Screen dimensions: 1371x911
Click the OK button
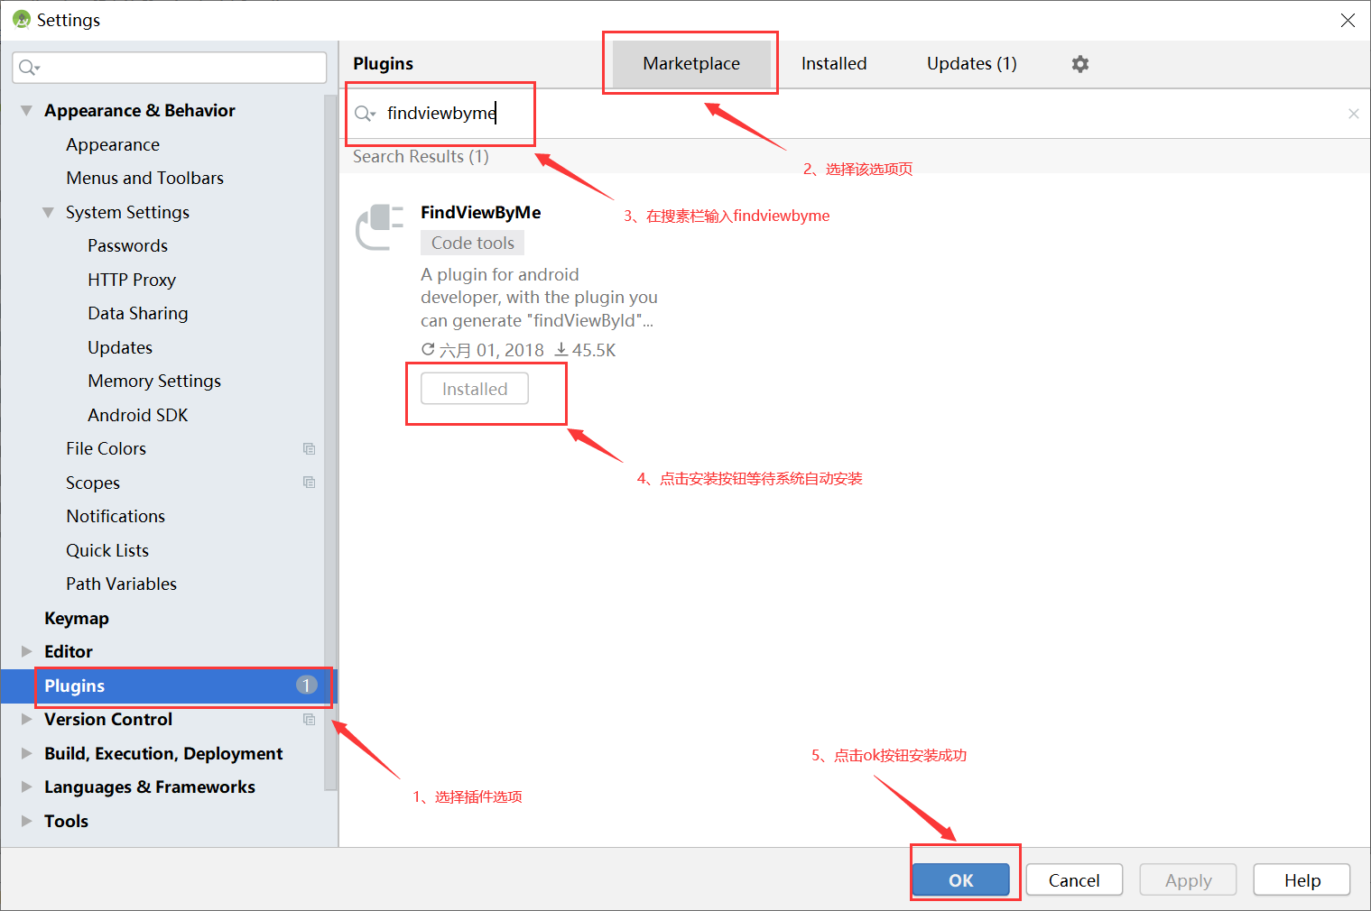click(961, 880)
